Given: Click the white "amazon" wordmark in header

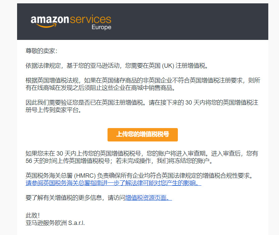Looking at the screenshot, I should (x=50, y=19).
